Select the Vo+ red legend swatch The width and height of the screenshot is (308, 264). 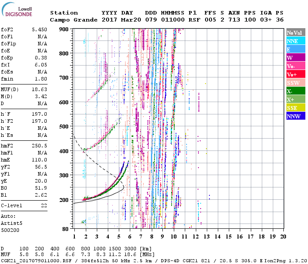point(296,74)
